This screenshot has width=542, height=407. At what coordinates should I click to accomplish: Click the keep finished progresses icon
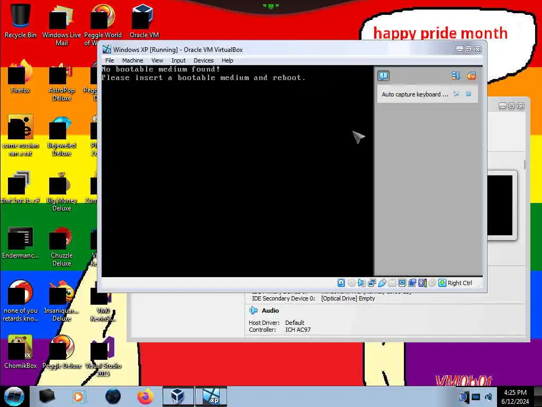point(456,75)
